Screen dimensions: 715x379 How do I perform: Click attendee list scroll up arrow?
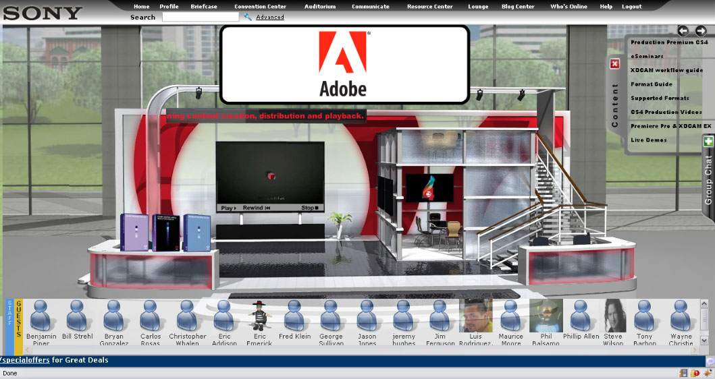pyautogui.click(x=704, y=303)
